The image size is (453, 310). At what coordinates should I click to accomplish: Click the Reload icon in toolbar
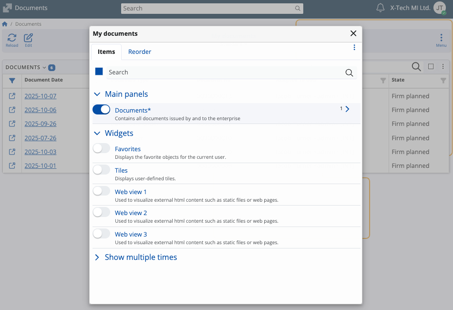click(x=12, y=38)
